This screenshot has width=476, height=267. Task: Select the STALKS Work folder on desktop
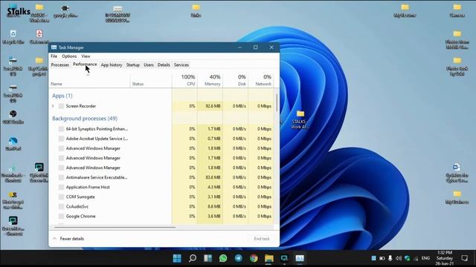point(300,119)
